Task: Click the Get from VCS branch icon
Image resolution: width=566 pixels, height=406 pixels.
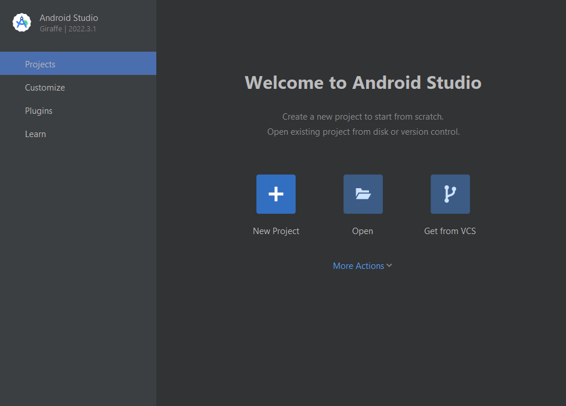Action: tap(450, 194)
